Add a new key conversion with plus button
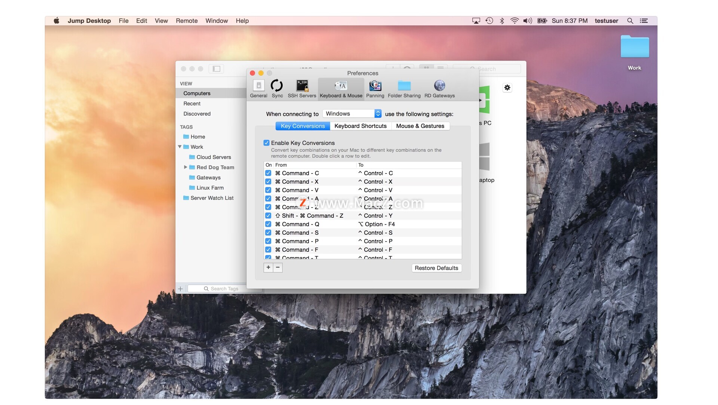 pos(268,267)
